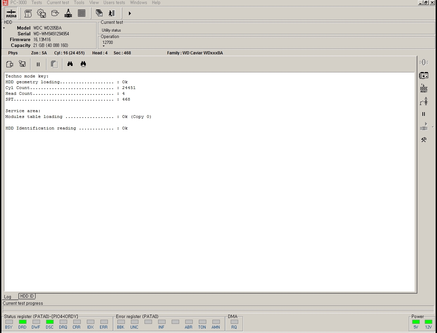Image resolution: width=437 pixels, height=333 pixels.
Task: Open the grid map icon
Action: point(81,13)
